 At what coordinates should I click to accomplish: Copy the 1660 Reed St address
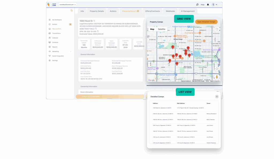coord(94,21)
